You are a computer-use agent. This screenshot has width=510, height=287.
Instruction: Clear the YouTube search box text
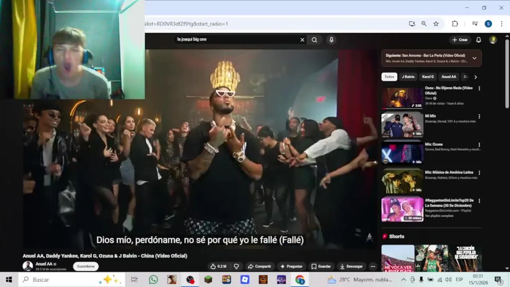(x=302, y=40)
